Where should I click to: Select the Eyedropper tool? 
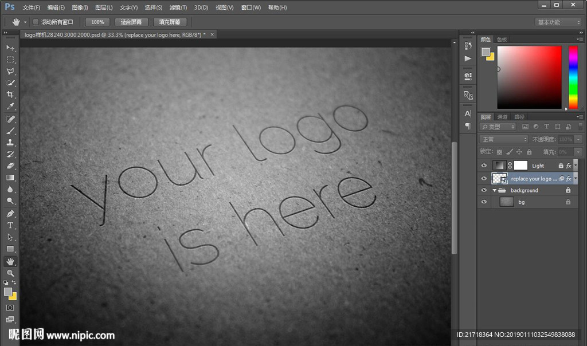[x=10, y=107]
